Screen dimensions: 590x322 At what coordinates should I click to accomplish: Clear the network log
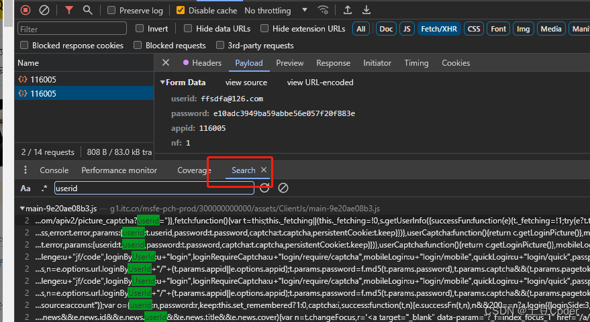[44, 10]
